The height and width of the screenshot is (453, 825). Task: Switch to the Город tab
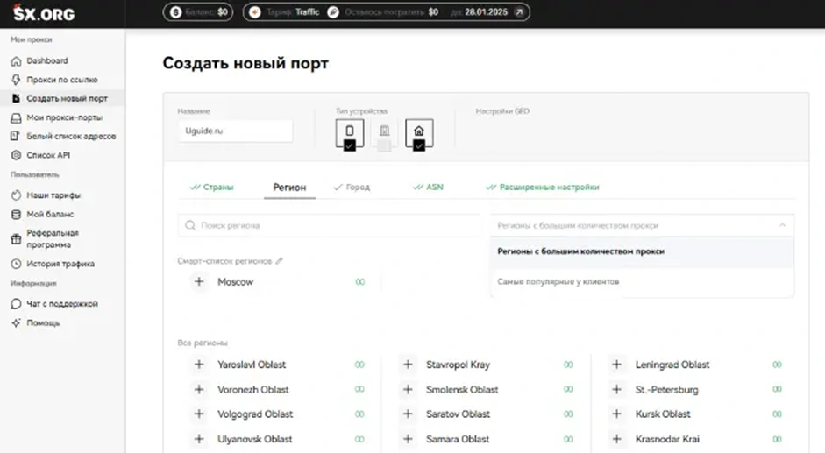(x=352, y=188)
